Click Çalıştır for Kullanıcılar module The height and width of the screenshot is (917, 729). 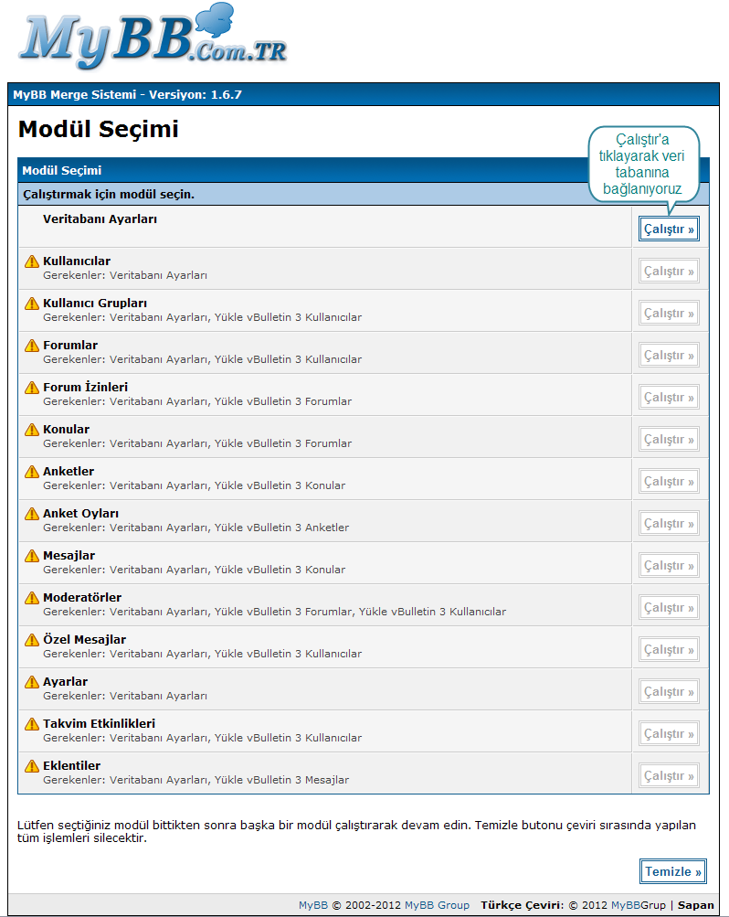point(669,272)
